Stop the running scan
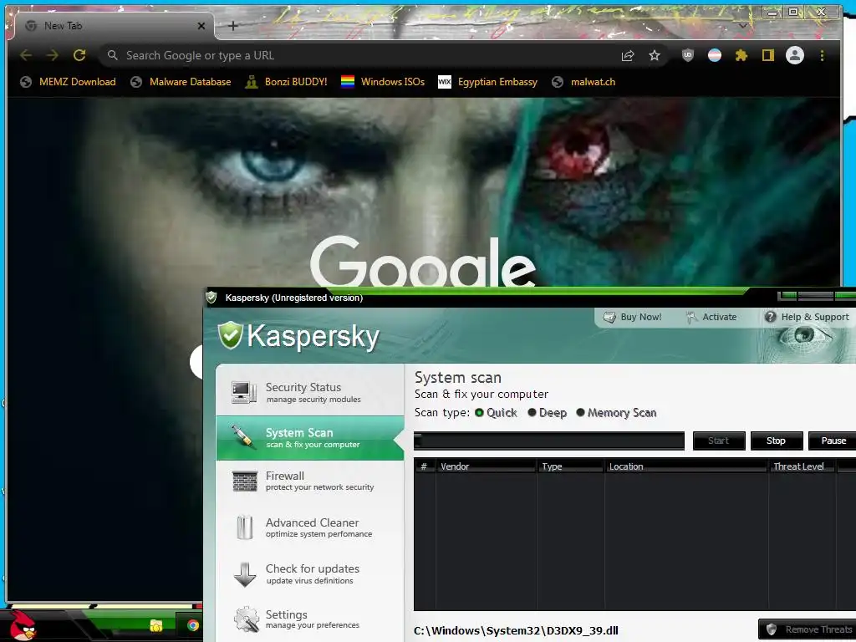This screenshot has width=856, height=642. (x=776, y=441)
